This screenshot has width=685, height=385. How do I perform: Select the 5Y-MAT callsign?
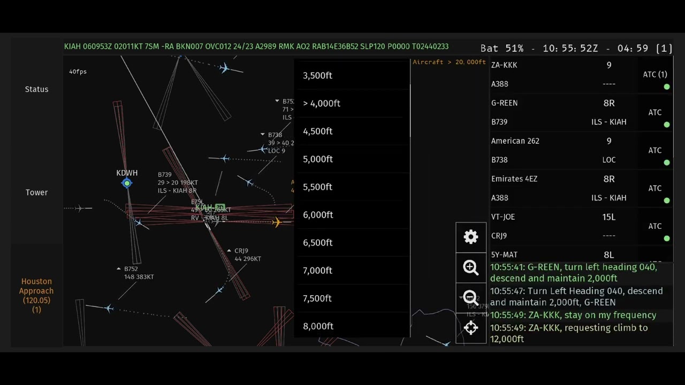pyautogui.click(x=504, y=255)
